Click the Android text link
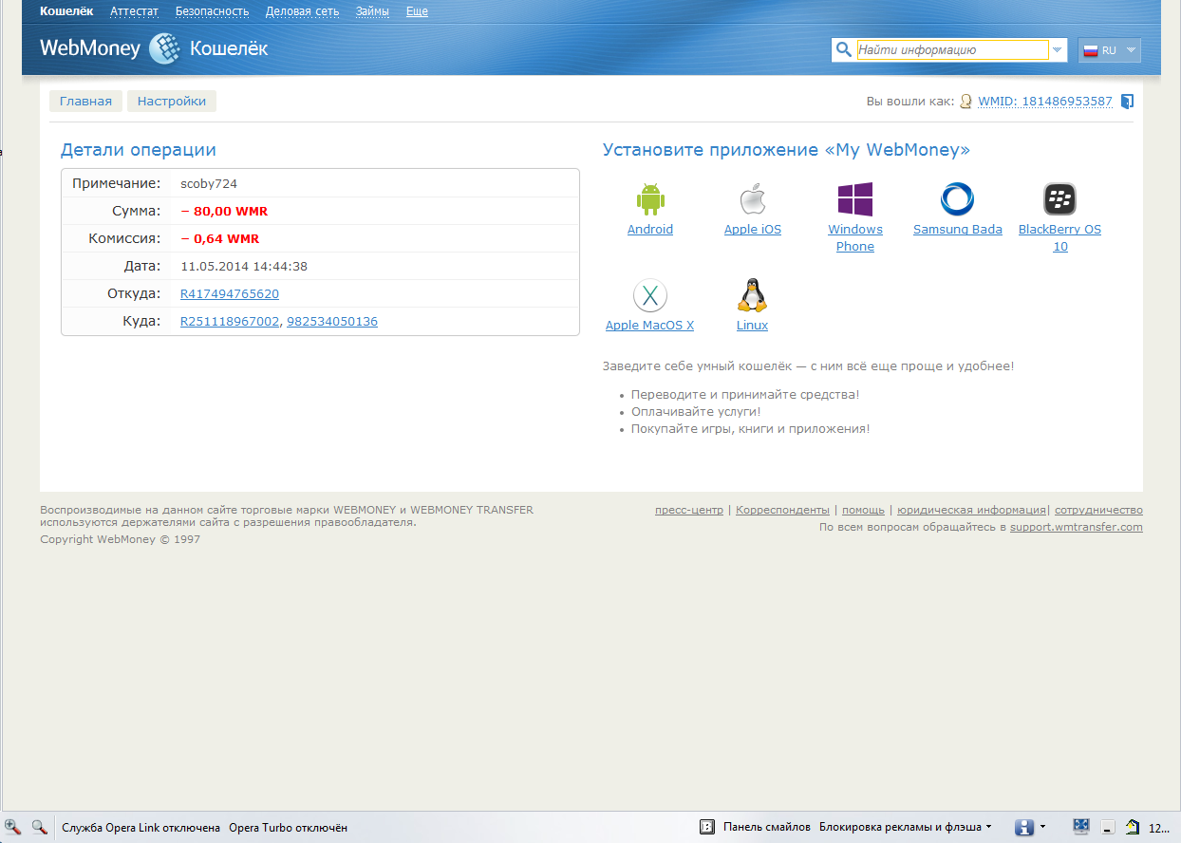 (x=650, y=230)
